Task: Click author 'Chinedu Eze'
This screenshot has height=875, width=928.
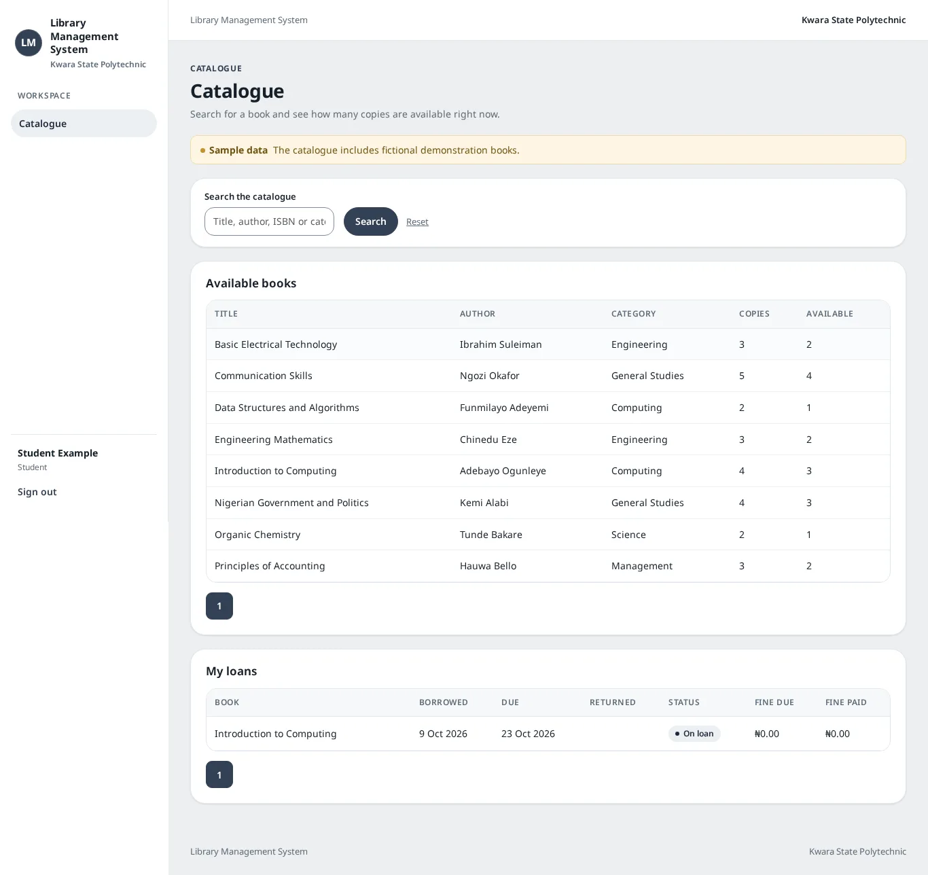Action: tap(488, 440)
